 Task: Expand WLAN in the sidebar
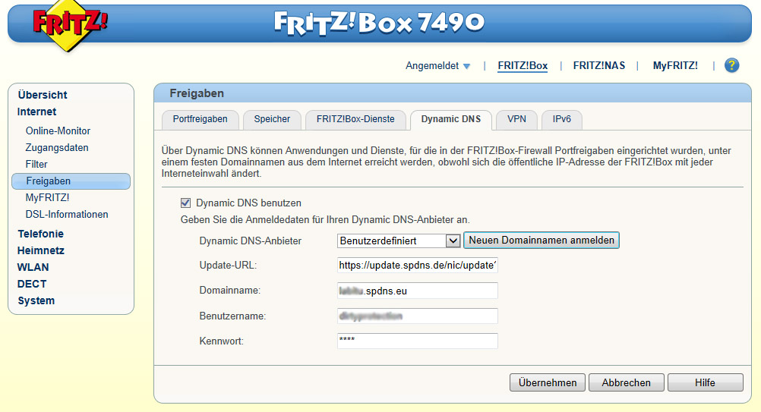33,268
